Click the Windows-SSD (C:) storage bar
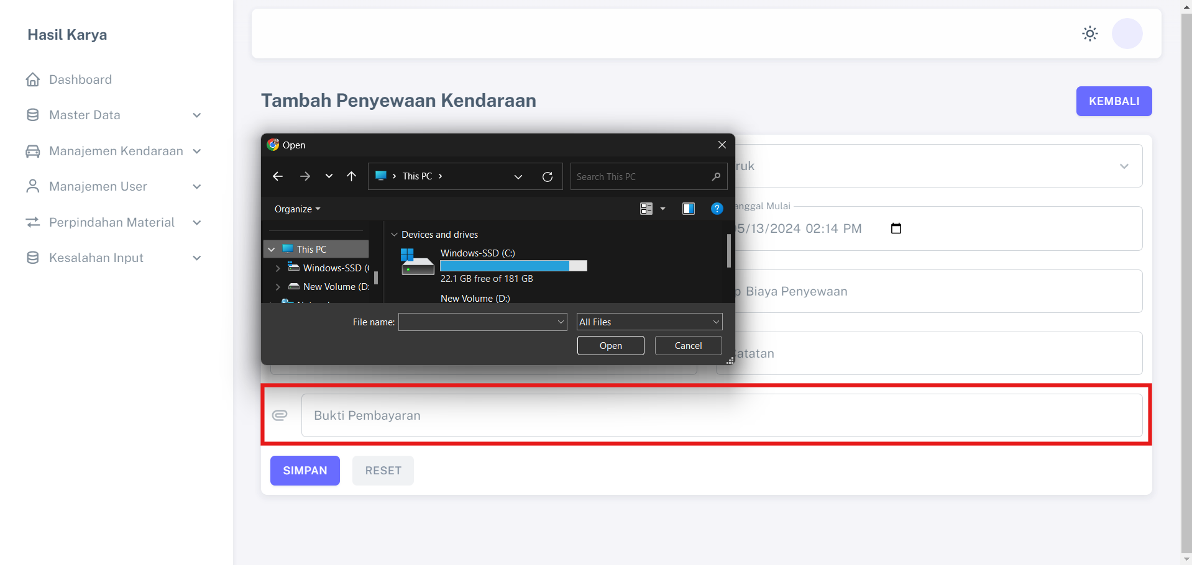Viewport: 1192px width, 565px height. [x=513, y=266]
